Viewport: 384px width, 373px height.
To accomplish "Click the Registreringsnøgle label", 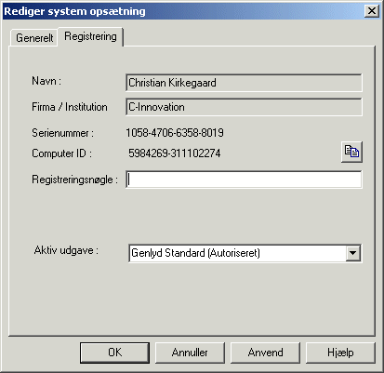I will pos(74,180).
